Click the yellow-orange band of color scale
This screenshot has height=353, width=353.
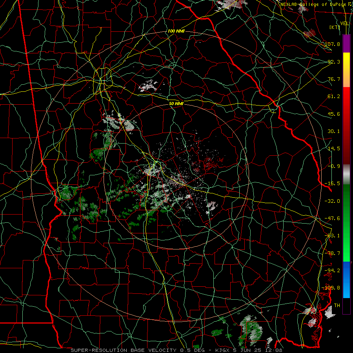346,70
